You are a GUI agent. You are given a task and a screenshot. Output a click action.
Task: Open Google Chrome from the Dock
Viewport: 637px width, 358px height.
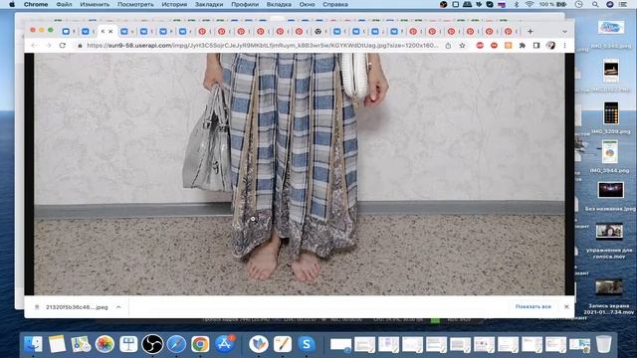click(x=200, y=344)
